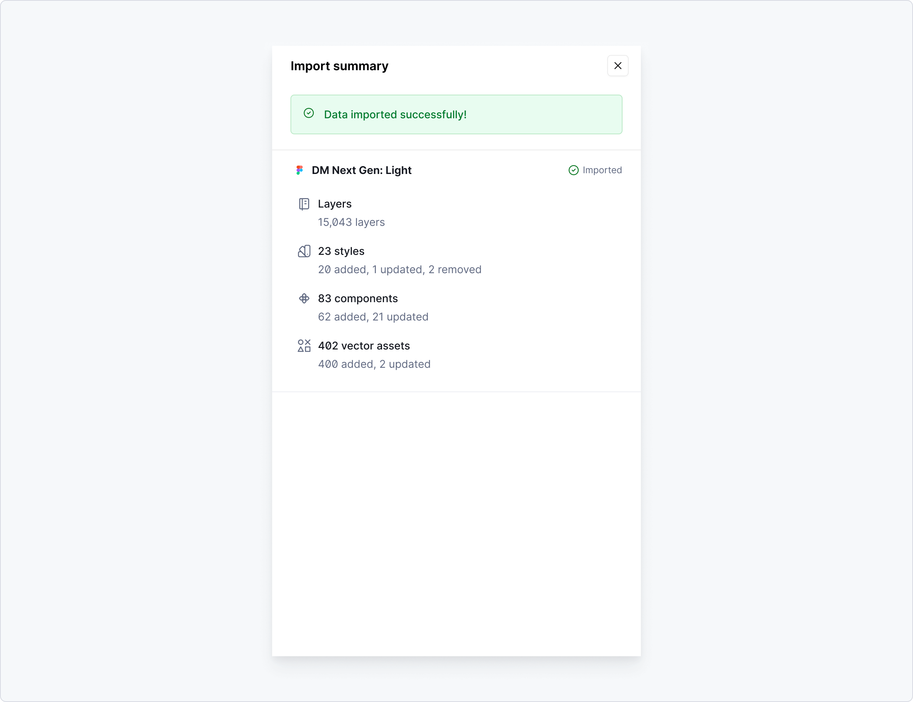Click the vector assets shapes icon
The width and height of the screenshot is (913, 702).
(x=304, y=346)
